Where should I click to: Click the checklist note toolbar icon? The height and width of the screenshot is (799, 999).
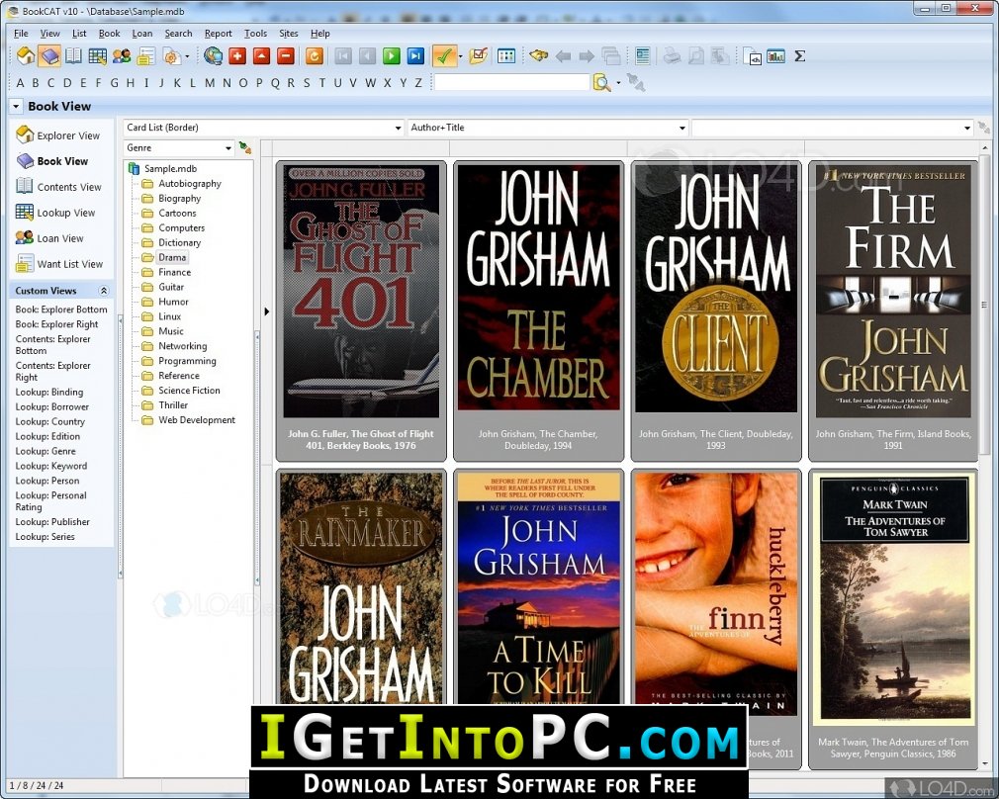pyautogui.click(x=479, y=56)
